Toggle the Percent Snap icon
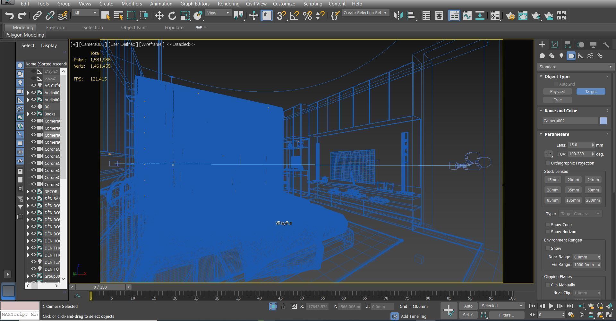Viewport: 616px width, 321px height. click(x=307, y=15)
